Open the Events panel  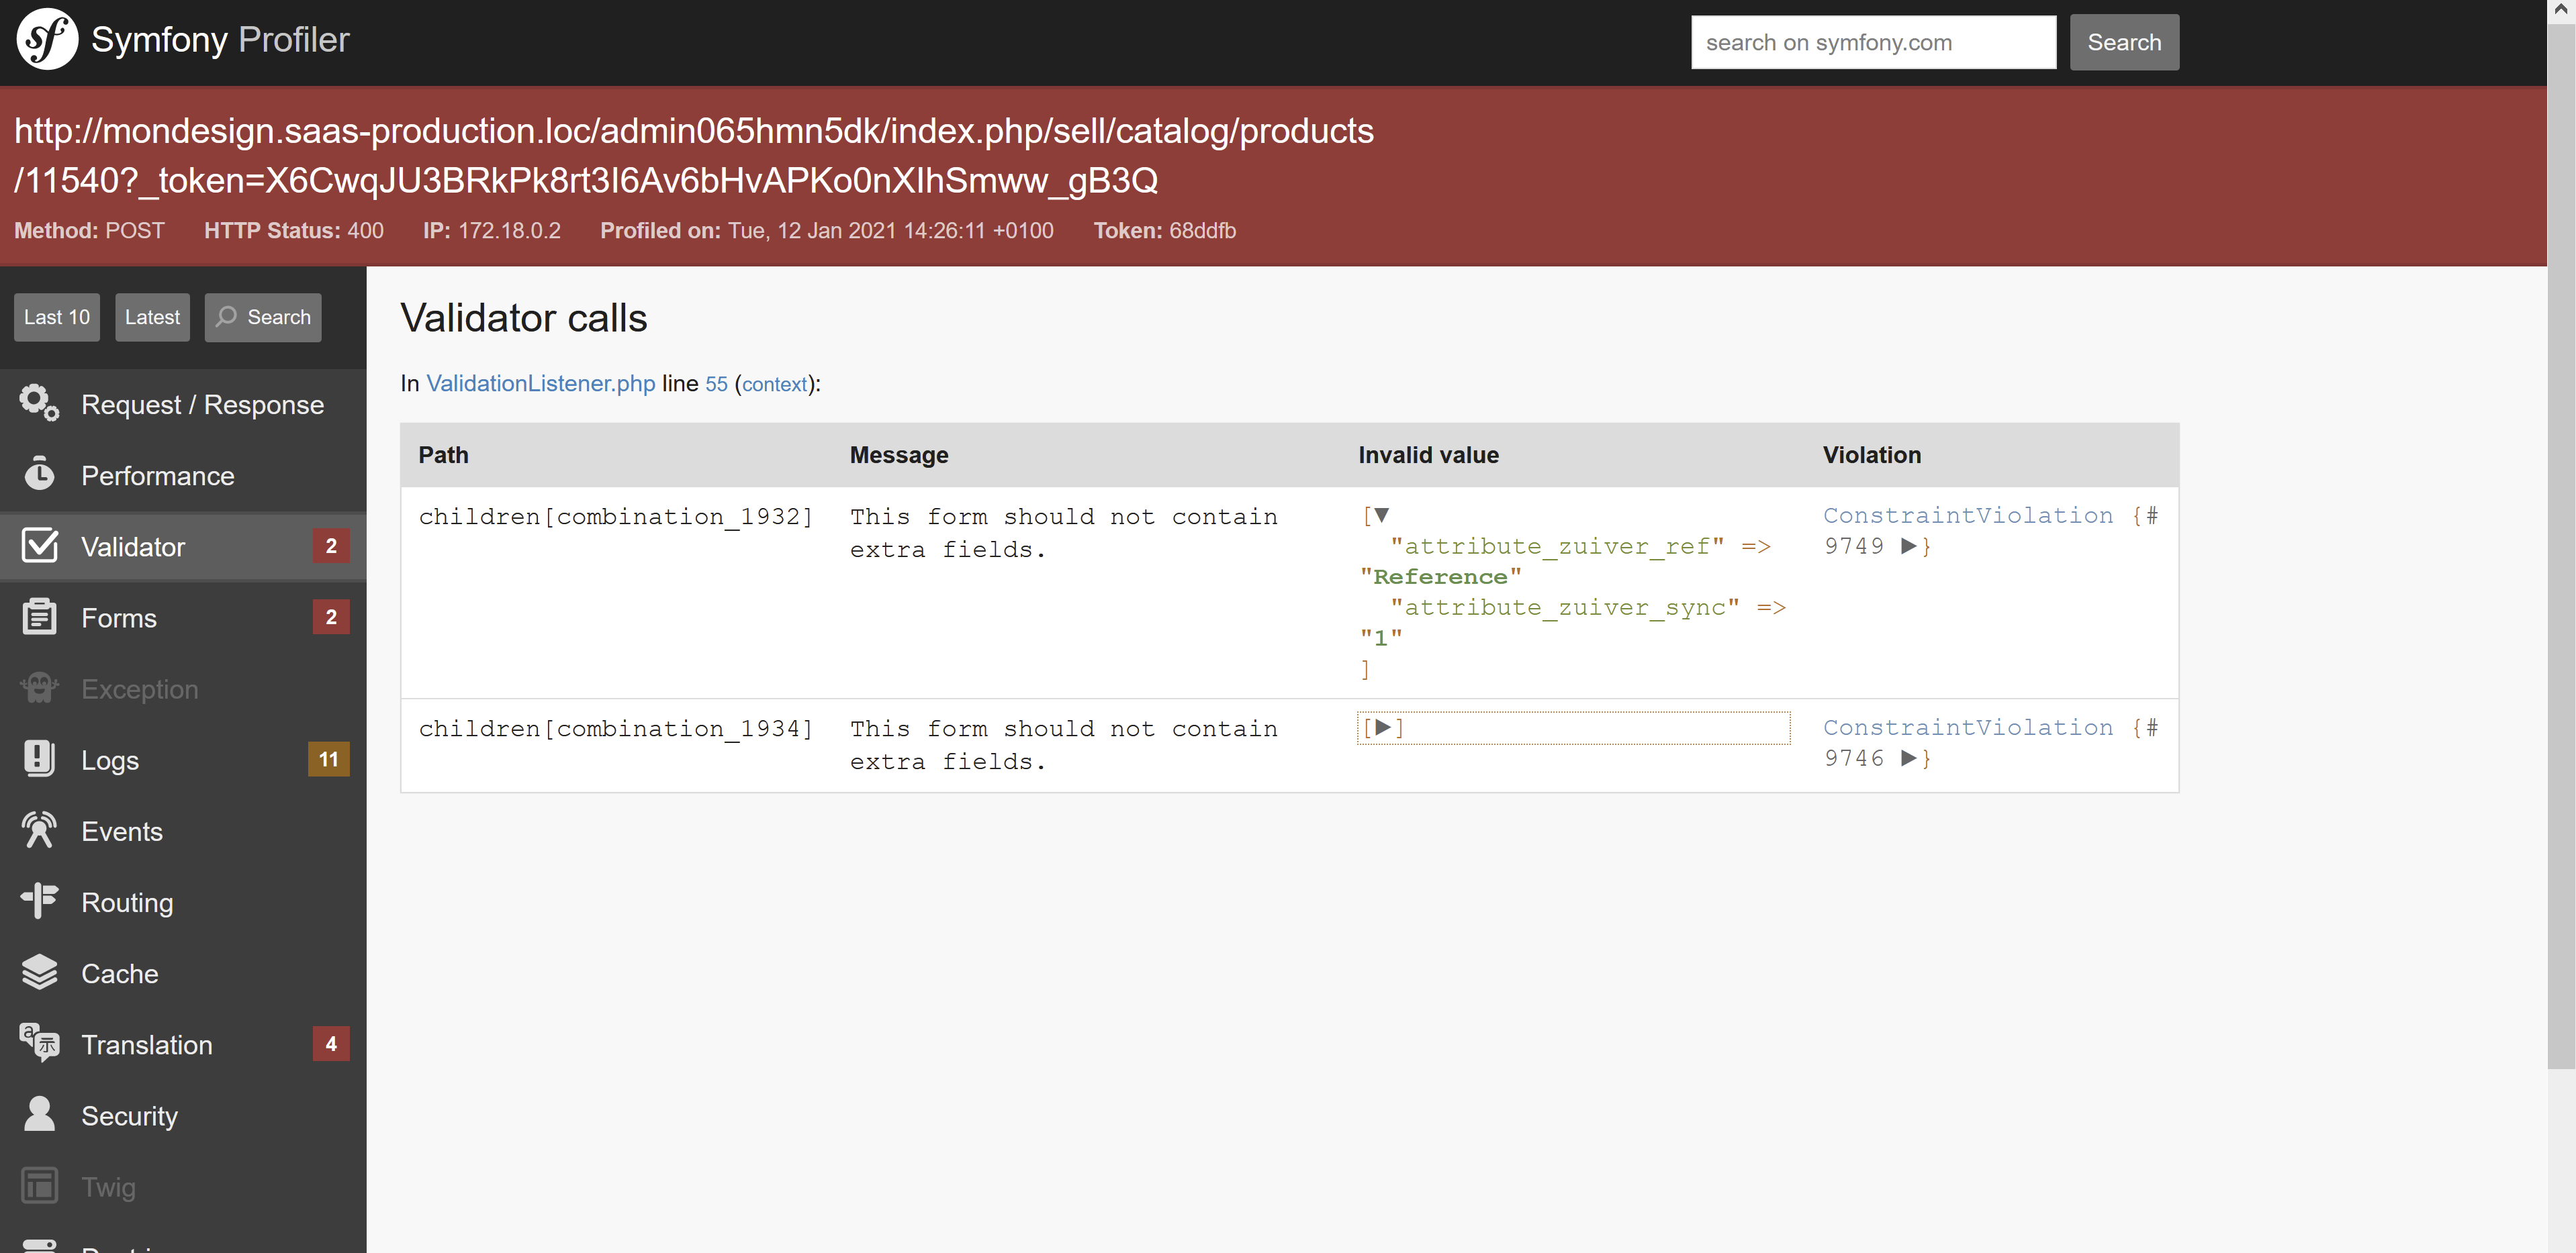pos(183,830)
